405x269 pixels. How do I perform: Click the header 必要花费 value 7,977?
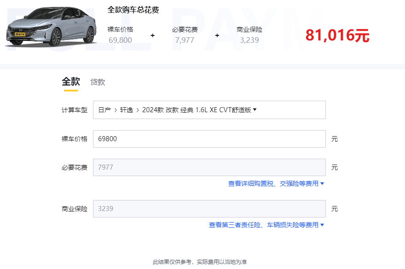[185, 40]
